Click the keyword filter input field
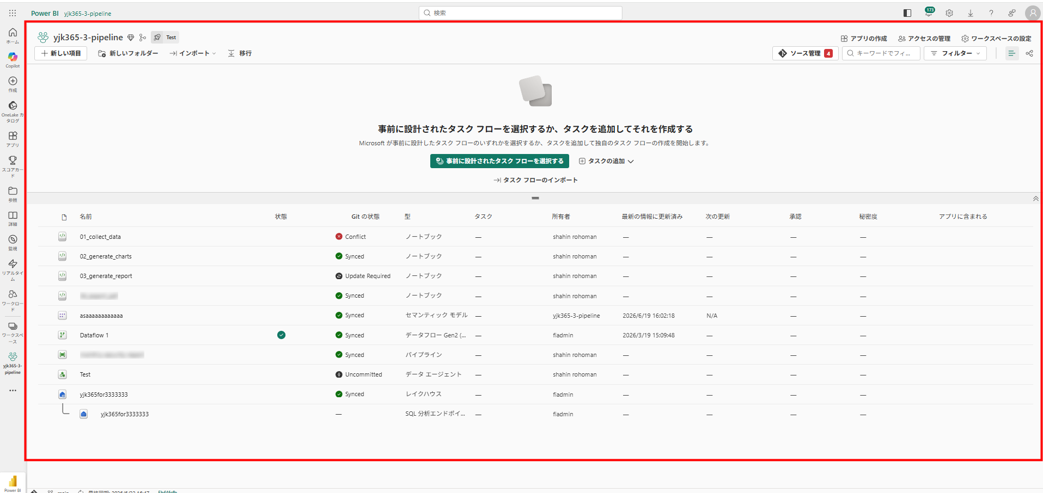Screen dimensions: 1043x493 click(x=881, y=53)
